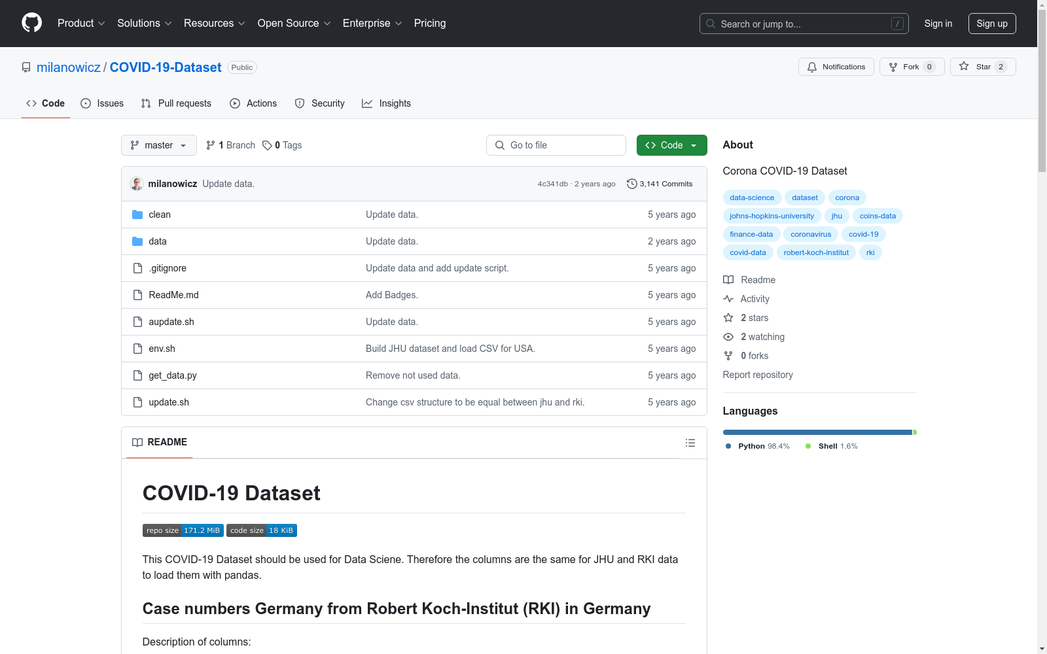Image resolution: width=1047 pixels, height=654 pixels.
Task: Click the update.sh file icon
Action: coord(137,402)
